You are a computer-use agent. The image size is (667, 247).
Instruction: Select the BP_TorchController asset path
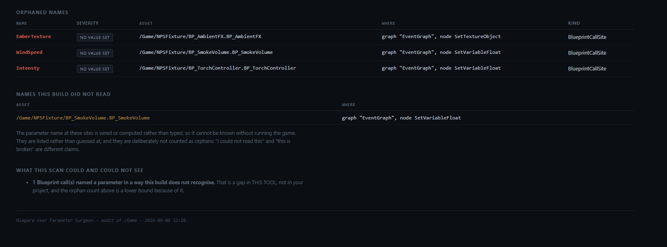coord(218,68)
